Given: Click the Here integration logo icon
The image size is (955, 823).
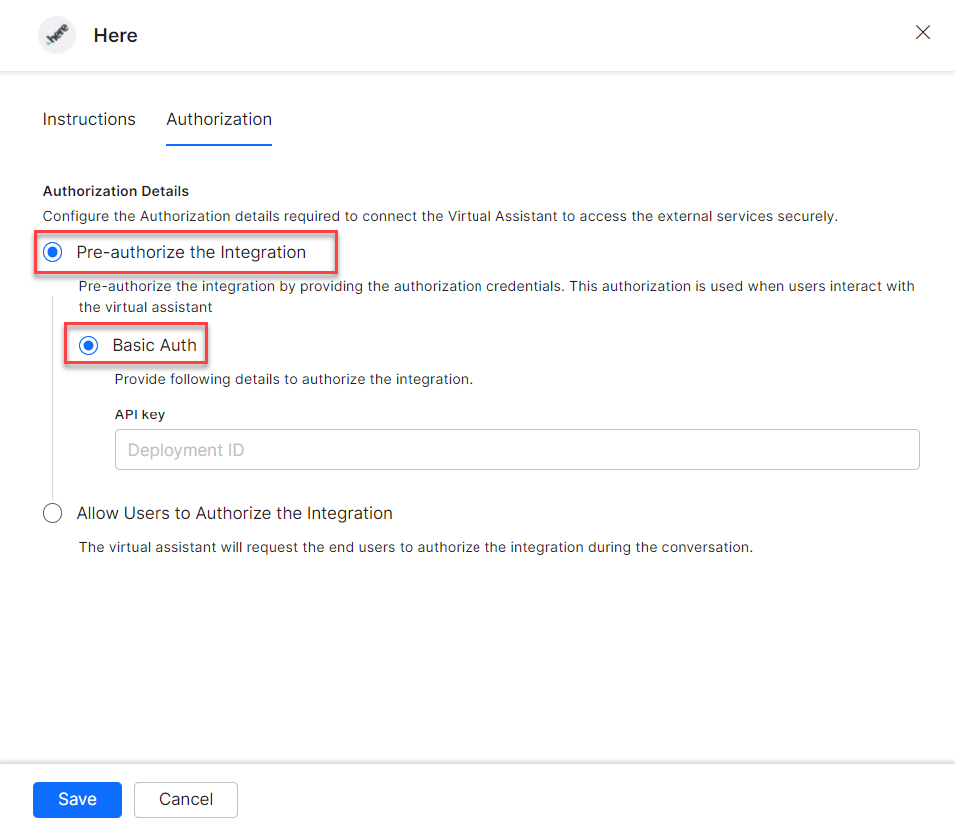Looking at the screenshot, I should tap(57, 35).
